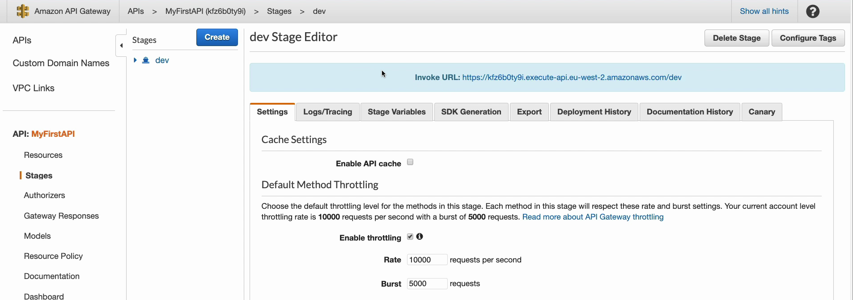853x300 pixels.
Task: Click the dev Stage Editor heading
Action: click(293, 37)
